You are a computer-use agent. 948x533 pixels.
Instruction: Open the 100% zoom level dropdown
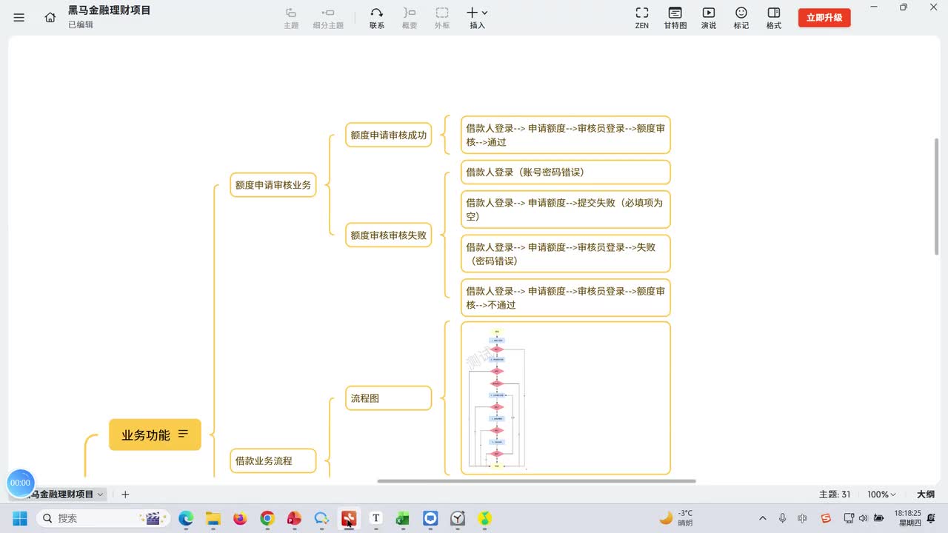(x=881, y=494)
